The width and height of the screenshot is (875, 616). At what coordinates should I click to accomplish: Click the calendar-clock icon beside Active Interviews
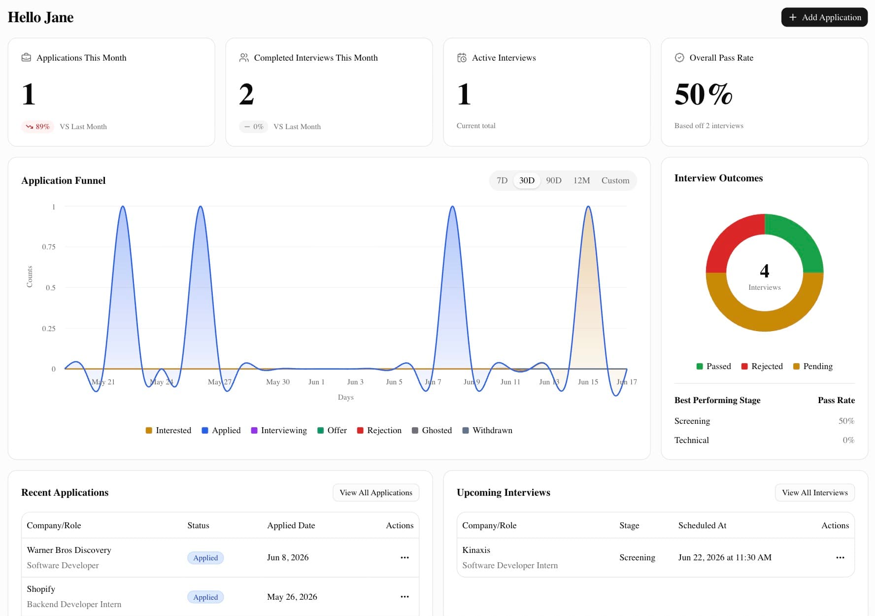[462, 58]
